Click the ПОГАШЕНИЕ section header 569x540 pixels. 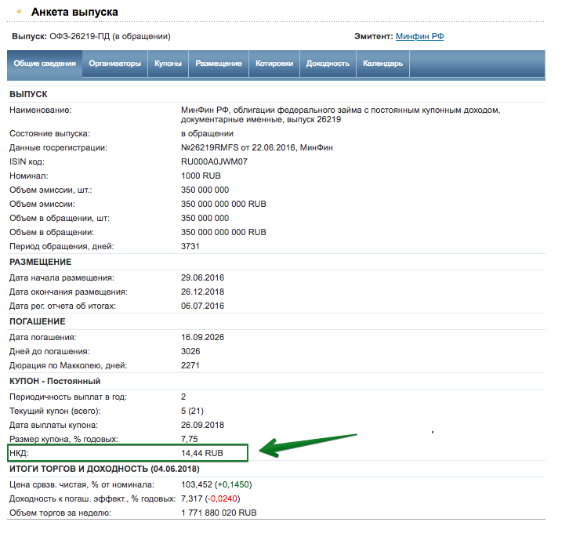click(x=38, y=321)
